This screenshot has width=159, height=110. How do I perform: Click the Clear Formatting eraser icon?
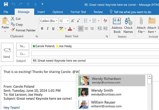click(105, 21)
